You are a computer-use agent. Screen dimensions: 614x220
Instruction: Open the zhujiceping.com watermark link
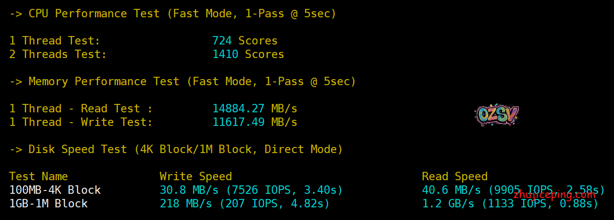click(555, 195)
